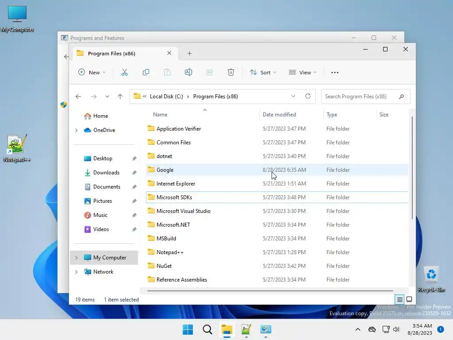Click the vertical scrollbar in file list
The height and width of the screenshot is (340, 453).
[412, 168]
